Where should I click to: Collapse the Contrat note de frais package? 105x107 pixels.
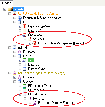[10, 14]
